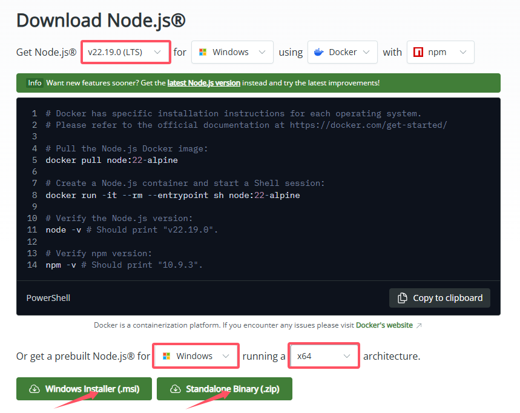The height and width of the screenshot is (413, 520).
Task: Open the Docker install method dropdown
Action: point(342,52)
